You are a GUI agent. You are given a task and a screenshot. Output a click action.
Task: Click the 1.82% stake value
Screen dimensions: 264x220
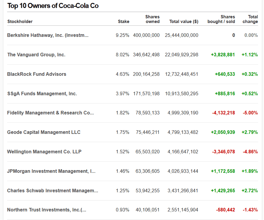click(123, 113)
